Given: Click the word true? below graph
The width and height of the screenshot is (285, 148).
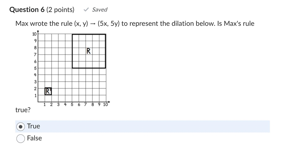Looking at the screenshot, I should pyautogui.click(x=23, y=110).
